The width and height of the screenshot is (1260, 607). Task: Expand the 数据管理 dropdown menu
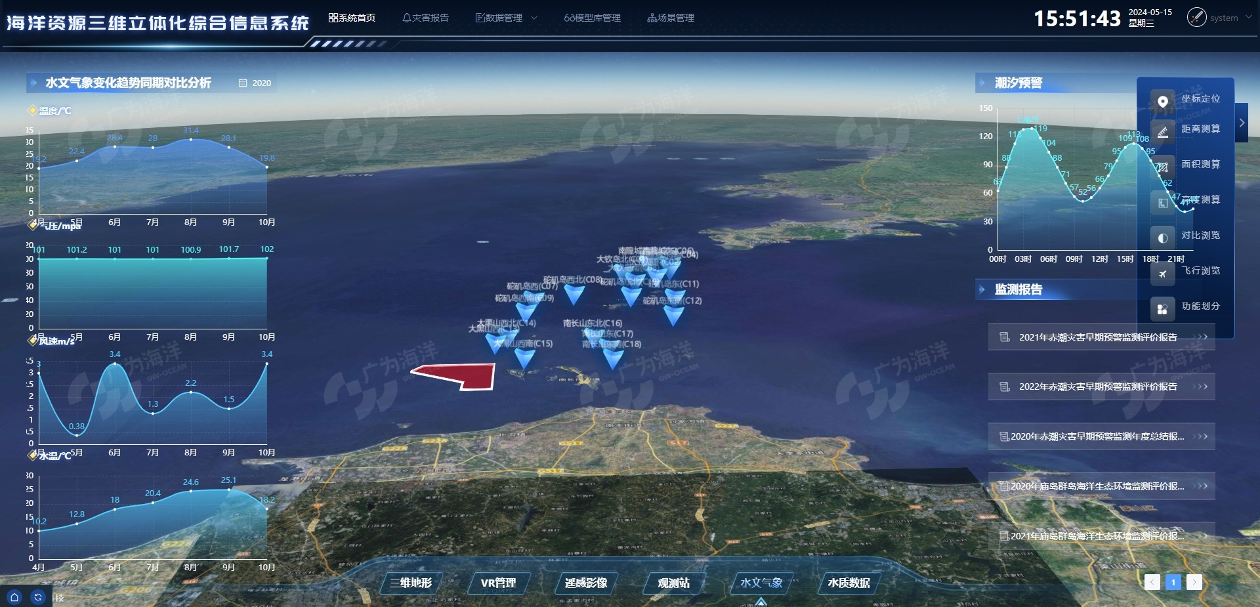click(x=506, y=18)
